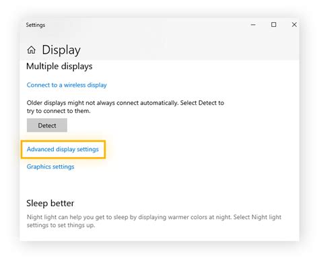The image size is (319, 258).
Task: Click the Display page title
Action: (61, 50)
